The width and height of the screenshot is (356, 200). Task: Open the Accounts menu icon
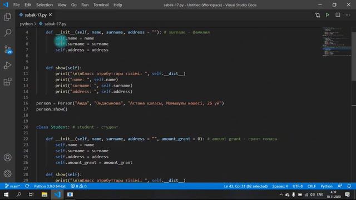pyautogui.click(x=7, y=157)
